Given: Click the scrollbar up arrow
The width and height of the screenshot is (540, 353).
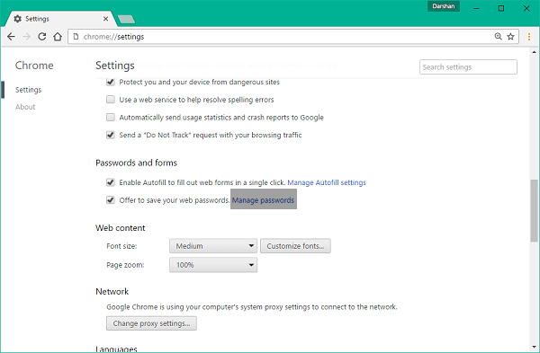Looking at the screenshot, I should point(534,52).
